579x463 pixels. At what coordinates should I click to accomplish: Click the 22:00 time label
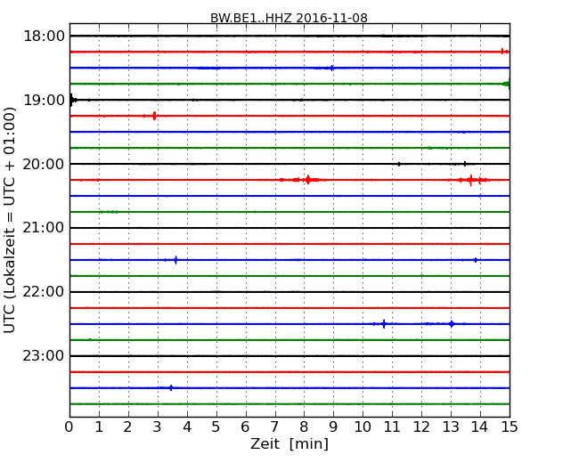(44, 292)
